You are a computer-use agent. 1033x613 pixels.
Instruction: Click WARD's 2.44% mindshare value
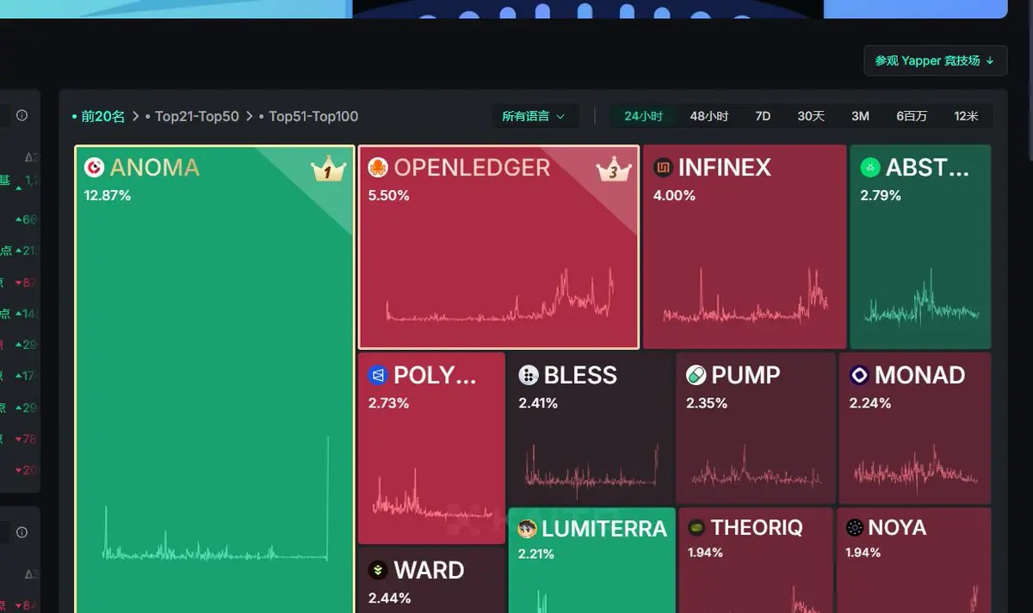pos(389,598)
